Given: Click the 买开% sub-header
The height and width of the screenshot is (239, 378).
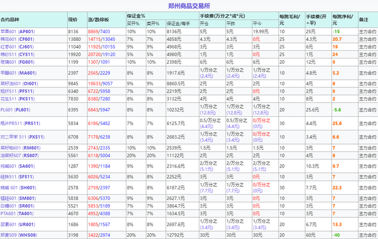Looking at the screenshot, I should click(x=133, y=24).
